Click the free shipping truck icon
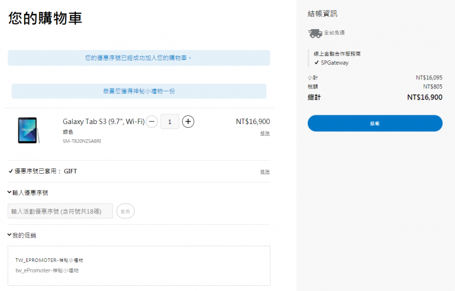455x291 pixels. (x=315, y=33)
